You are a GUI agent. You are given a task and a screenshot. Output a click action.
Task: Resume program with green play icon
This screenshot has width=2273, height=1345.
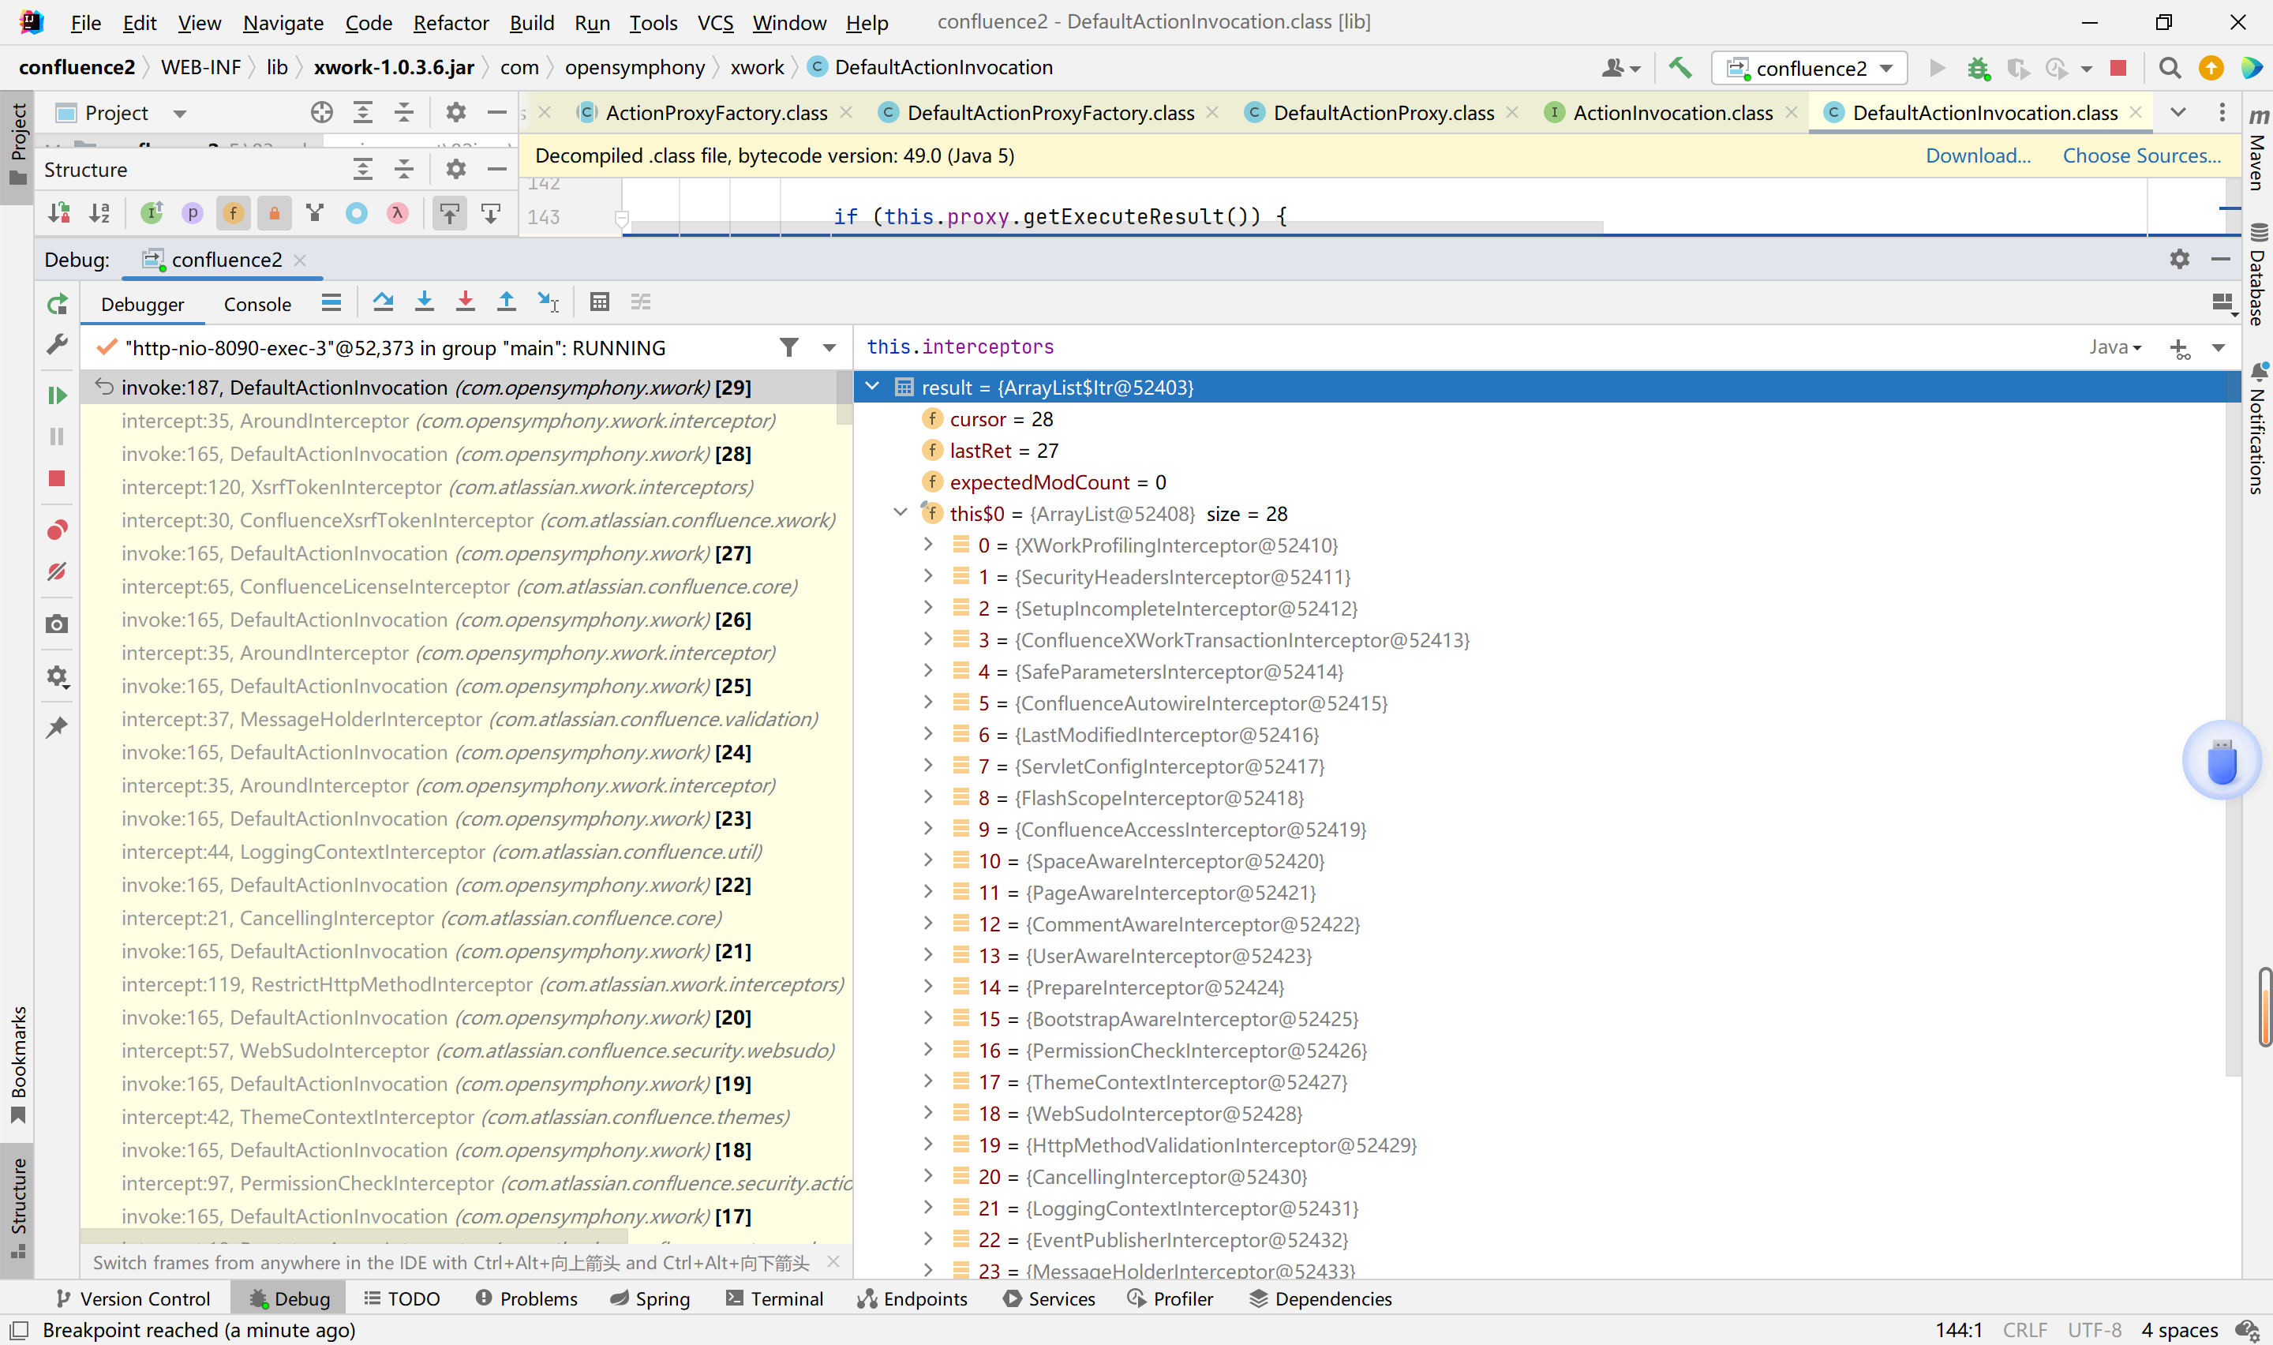pos(57,395)
